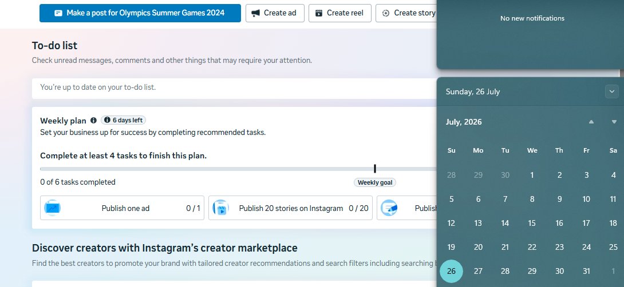The image size is (624, 287).
Task: Click Make a post for Olympics Summer Games 2024
Action: pyautogui.click(x=140, y=13)
